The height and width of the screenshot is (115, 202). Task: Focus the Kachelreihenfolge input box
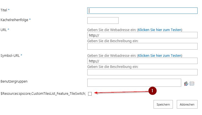pos(103,21)
